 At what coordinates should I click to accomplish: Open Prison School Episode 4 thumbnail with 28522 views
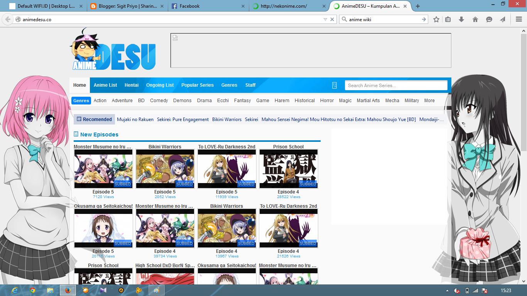pos(289,169)
